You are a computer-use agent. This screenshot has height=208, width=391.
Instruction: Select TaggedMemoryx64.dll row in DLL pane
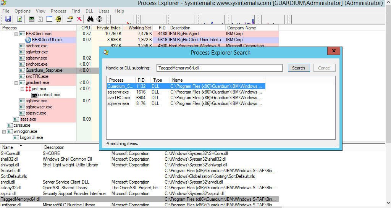(x=139, y=199)
